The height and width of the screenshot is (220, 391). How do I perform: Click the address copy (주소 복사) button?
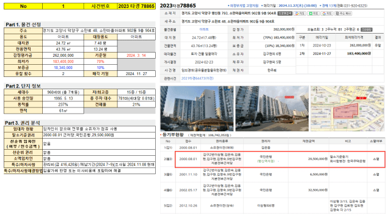pyautogui.click(x=343, y=13)
